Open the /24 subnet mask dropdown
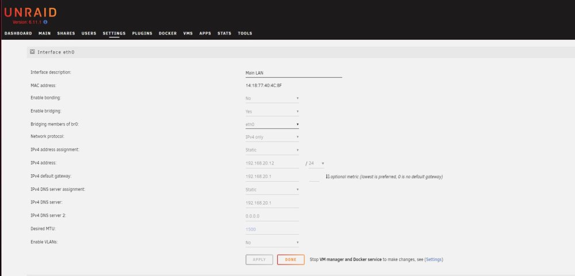 tap(316, 163)
